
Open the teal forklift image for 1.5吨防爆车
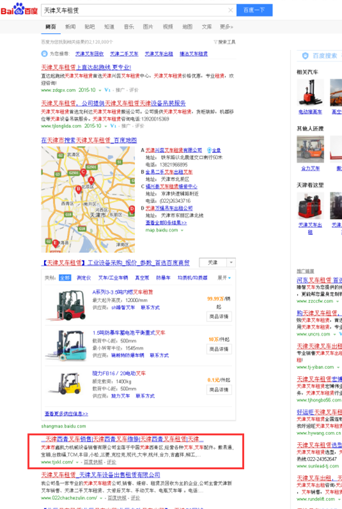click(66, 346)
